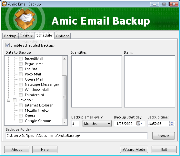The width and height of the screenshot is (180, 156).
Task: Click the Data to Backup scrollbar thumb
Action: (x=65, y=97)
